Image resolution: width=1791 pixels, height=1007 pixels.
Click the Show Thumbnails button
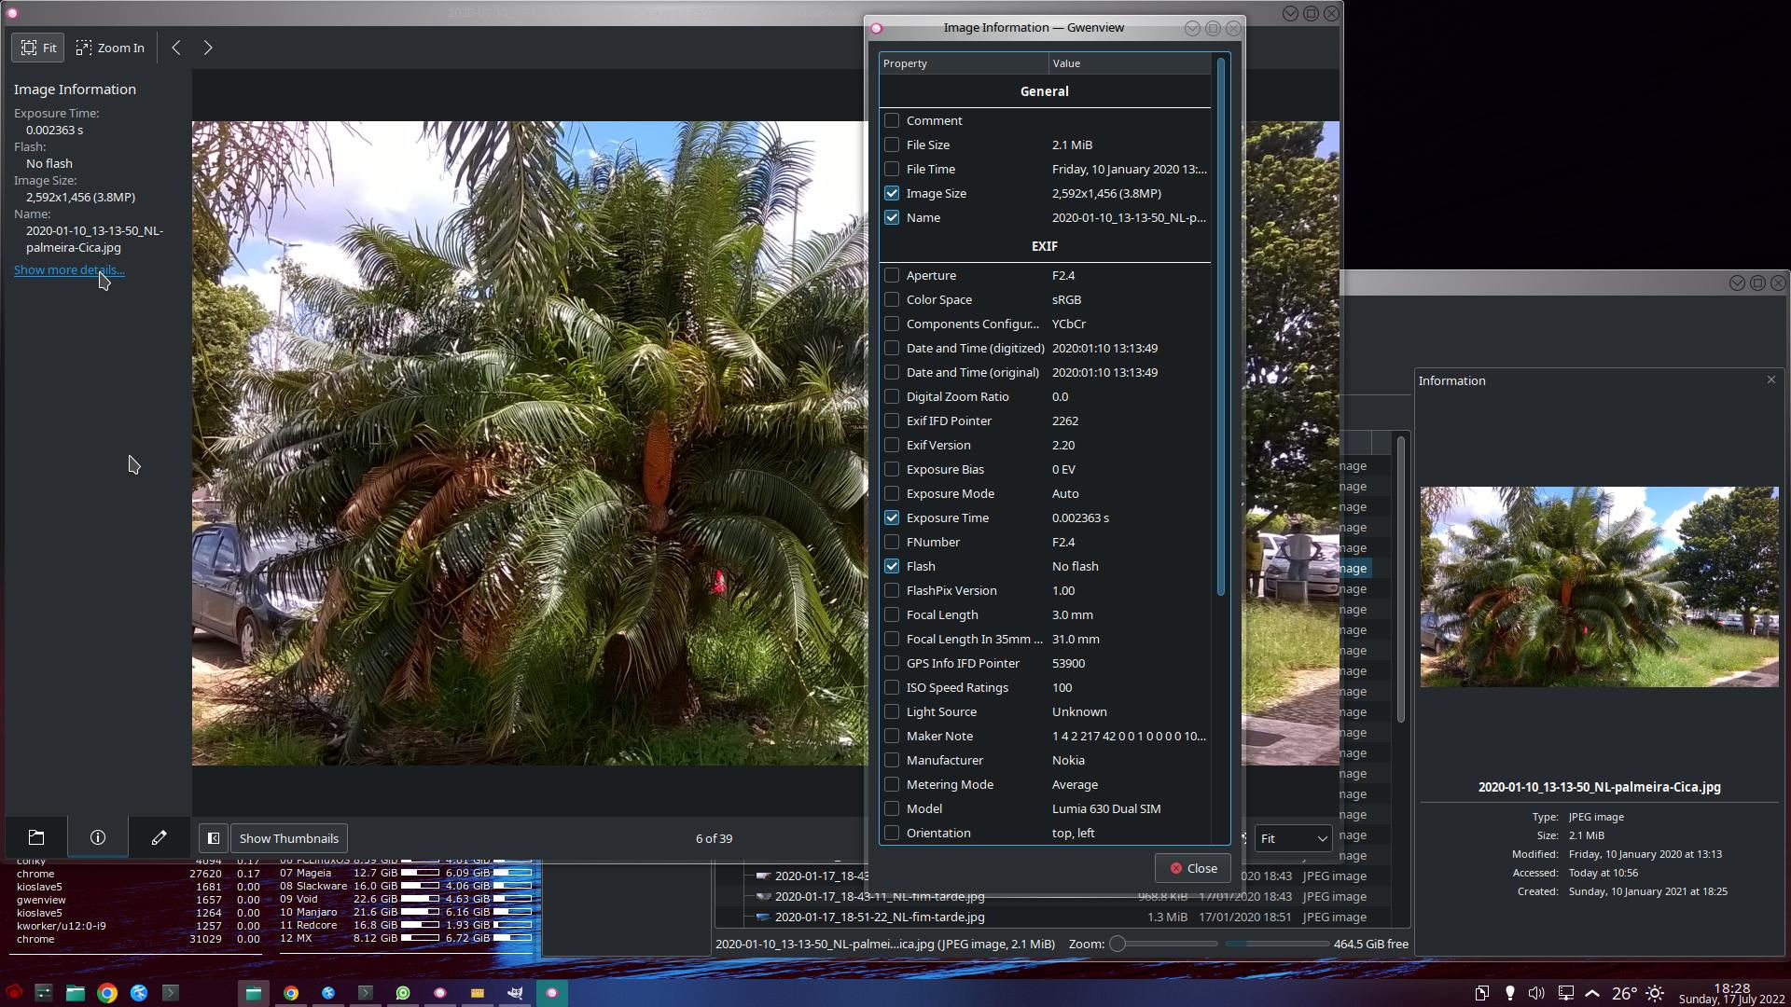[x=288, y=838]
